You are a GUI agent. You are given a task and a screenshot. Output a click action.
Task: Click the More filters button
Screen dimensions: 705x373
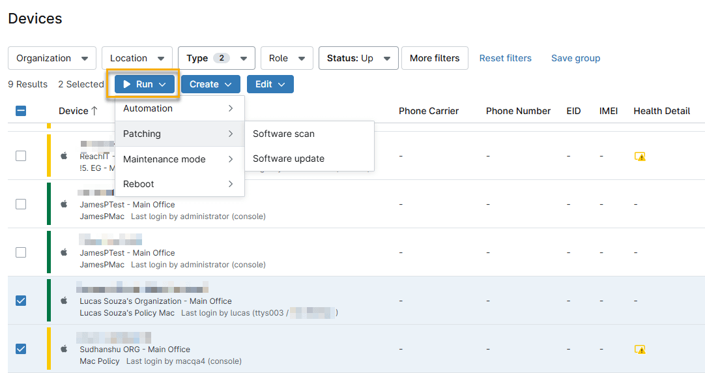click(435, 58)
